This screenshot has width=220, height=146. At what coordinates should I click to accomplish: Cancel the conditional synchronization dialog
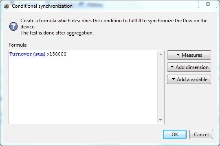point(201,134)
